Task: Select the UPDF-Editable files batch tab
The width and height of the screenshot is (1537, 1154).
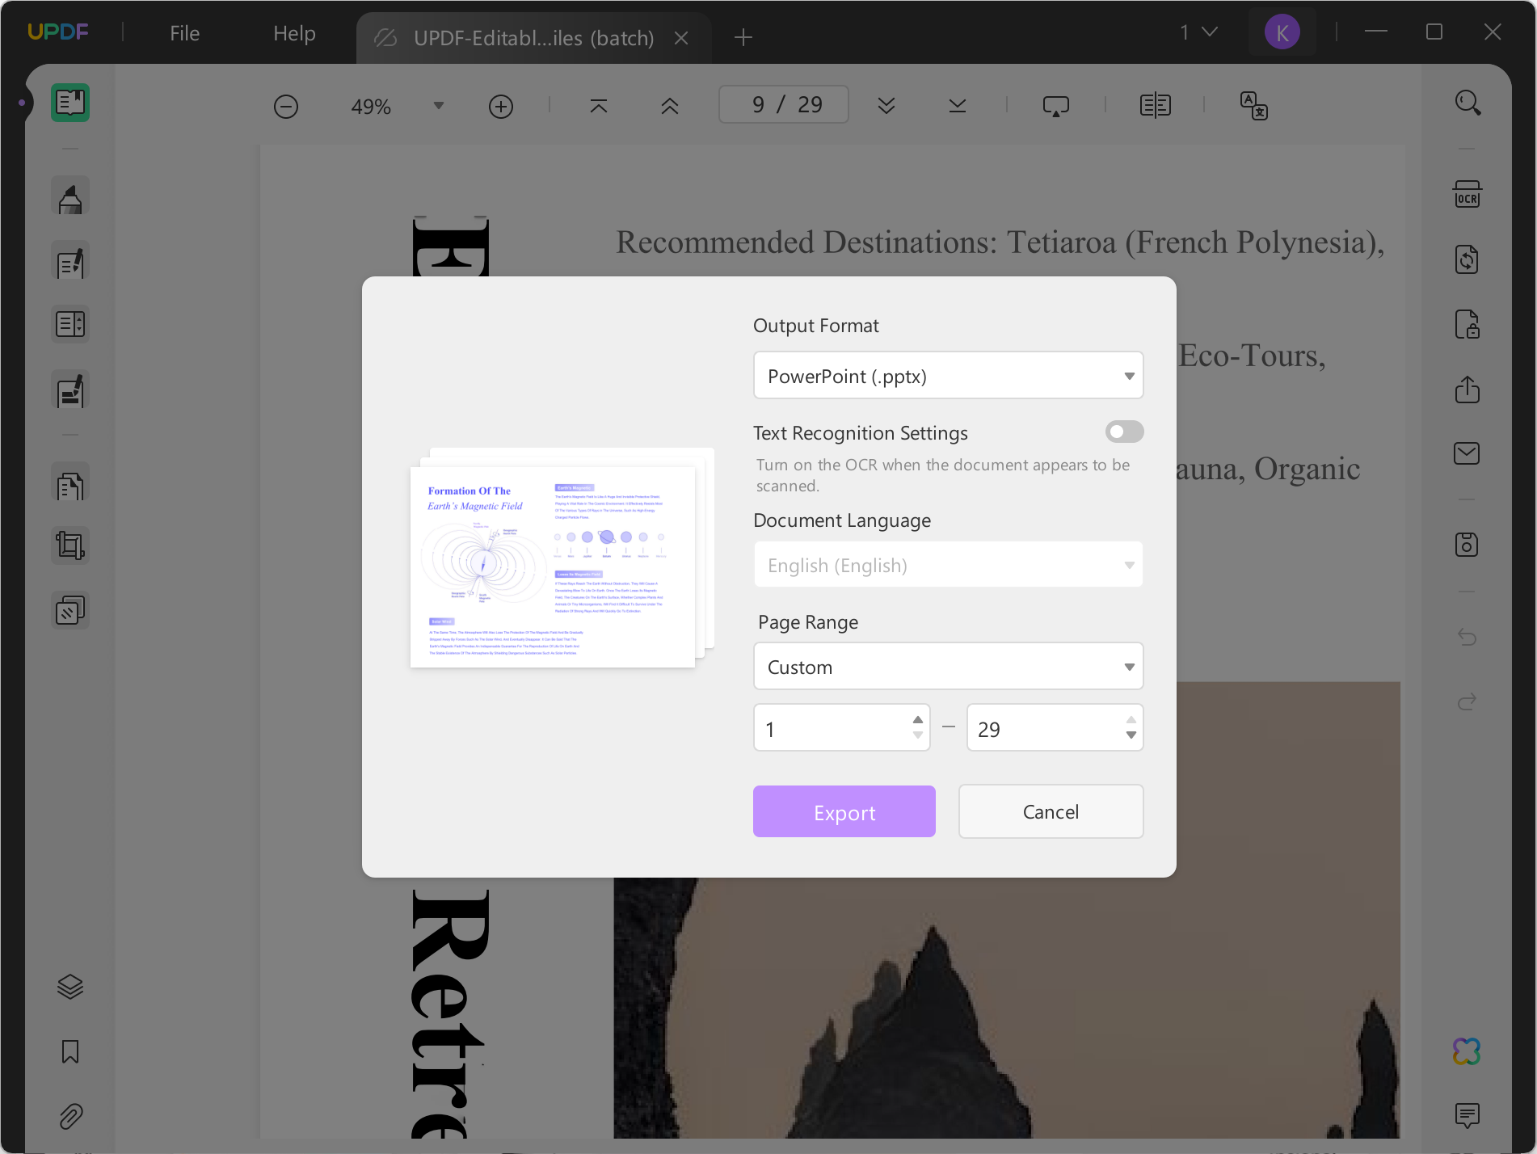Action: point(533,37)
